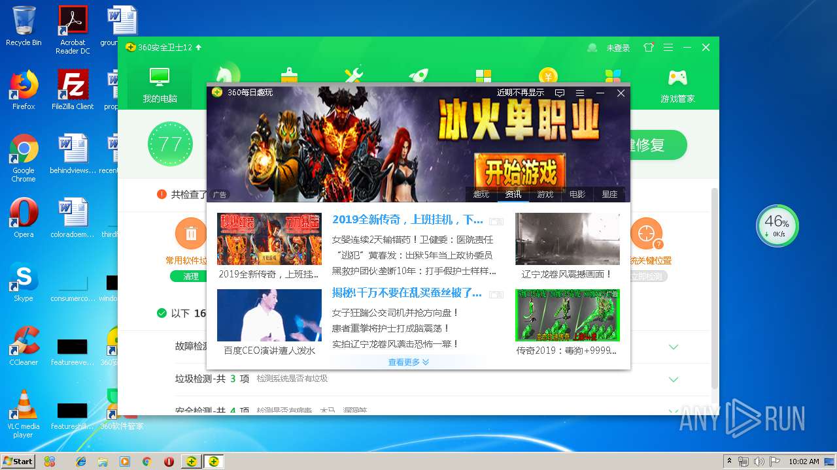Open the 我的电脑 tab in 360 Safe
837x470 pixels.
pos(160,86)
